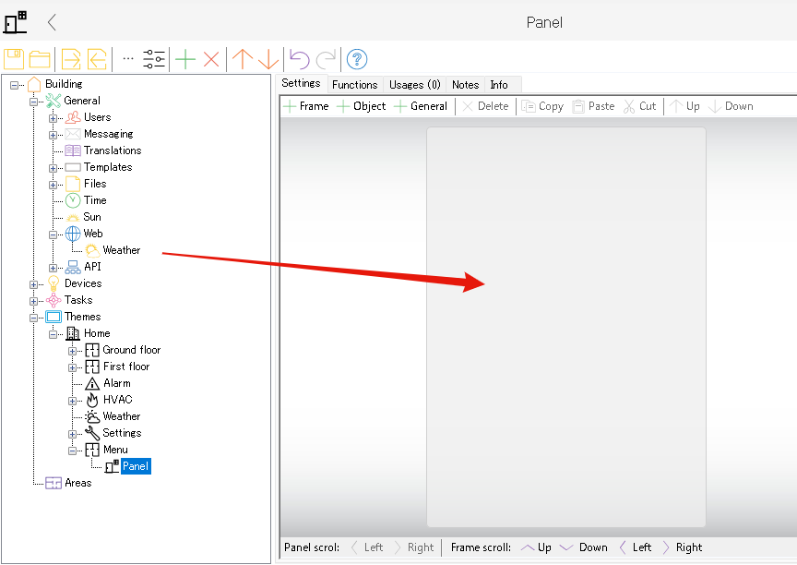Click the Cut button
This screenshot has height=565, width=797.
click(640, 106)
